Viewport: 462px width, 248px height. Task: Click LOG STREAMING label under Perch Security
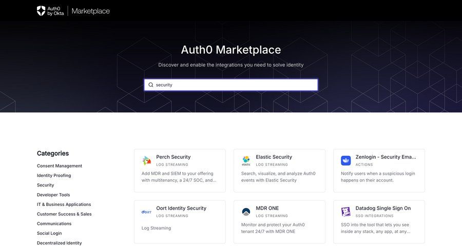[x=172, y=165]
